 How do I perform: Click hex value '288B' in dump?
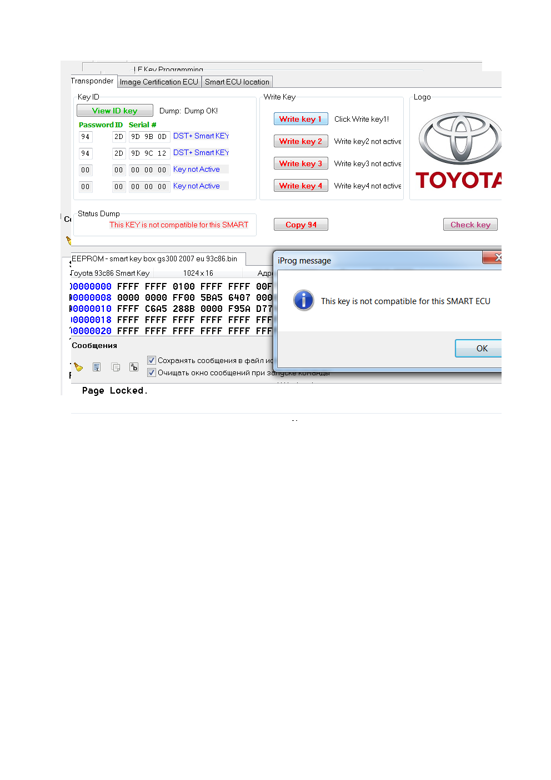184,309
